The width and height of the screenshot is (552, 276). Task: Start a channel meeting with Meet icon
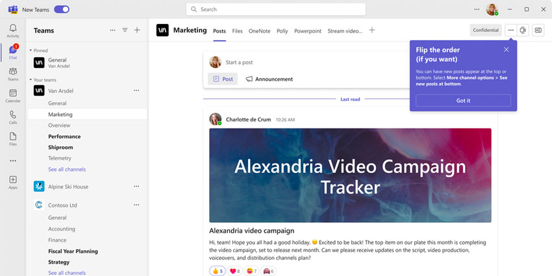[x=523, y=31]
